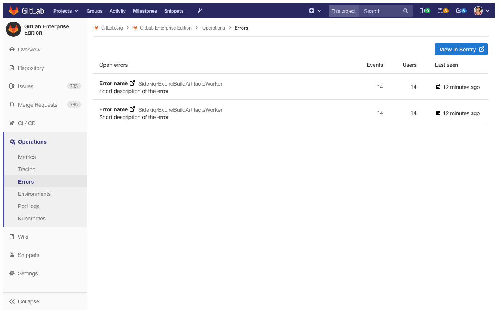The width and height of the screenshot is (502, 318).
Task: Click inside the Search input field
Action: point(381,11)
